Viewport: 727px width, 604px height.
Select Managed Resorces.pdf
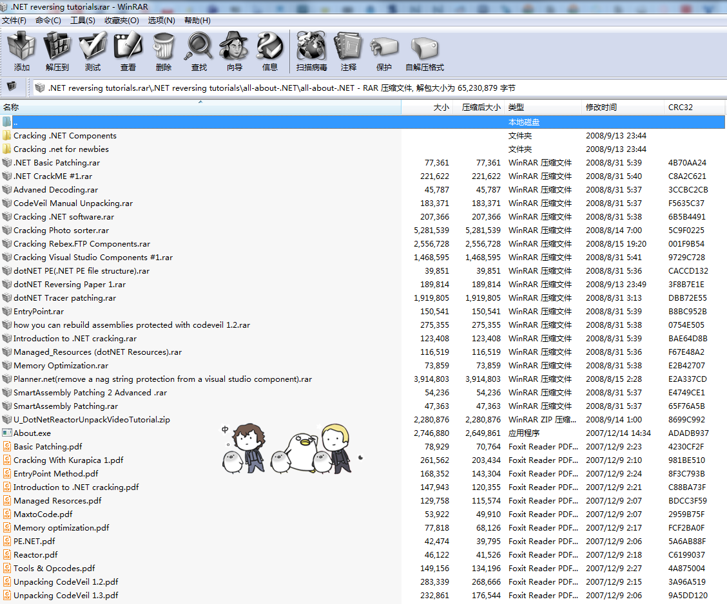[57, 501]
